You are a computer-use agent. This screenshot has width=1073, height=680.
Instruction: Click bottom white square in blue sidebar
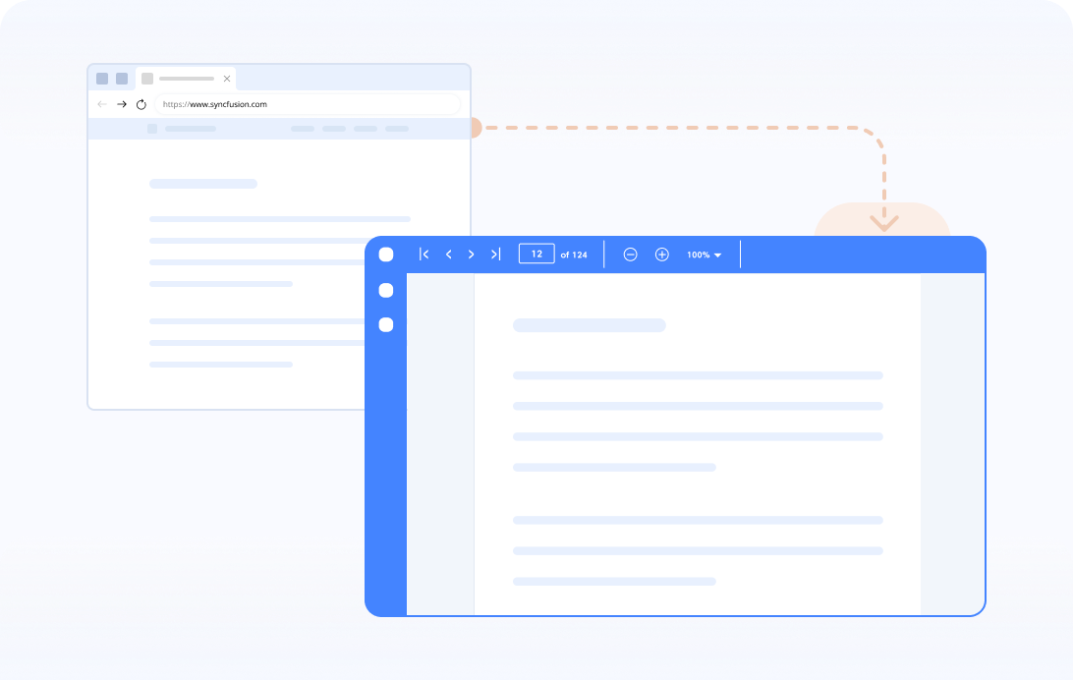[386, 324]
